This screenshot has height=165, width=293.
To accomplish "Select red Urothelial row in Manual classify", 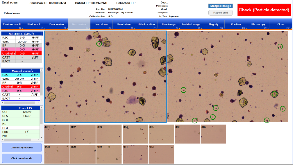I will 21,87.
